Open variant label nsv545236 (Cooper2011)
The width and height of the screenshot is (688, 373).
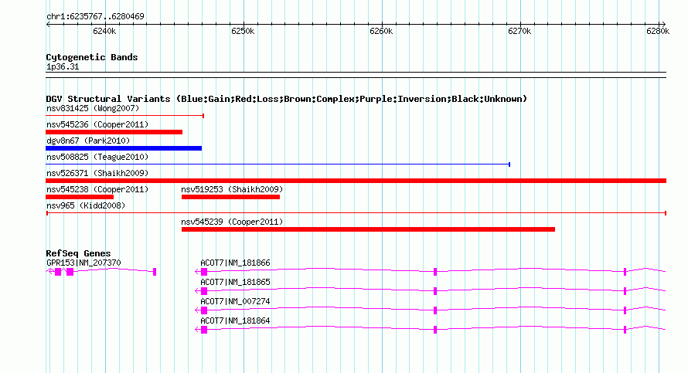tap(97, 124)
